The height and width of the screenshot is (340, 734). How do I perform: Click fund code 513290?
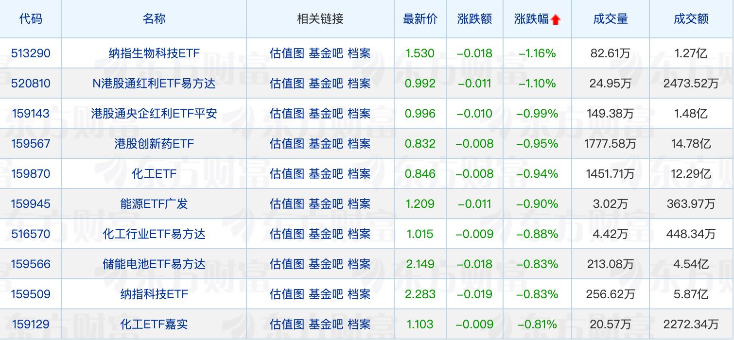(x=31, y=53)
